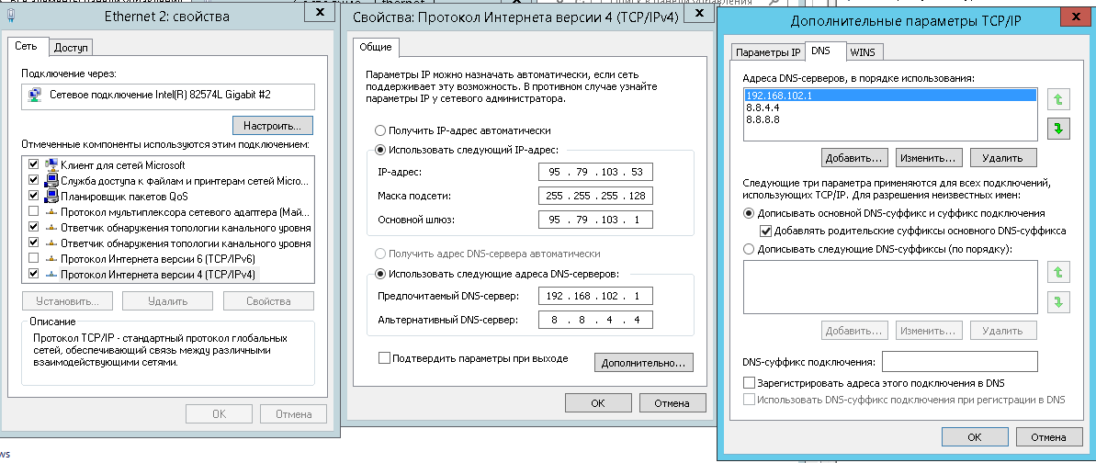Viewport: 1096px width, 463px height.
Task: Click green down arrow for DNS server order
Action: click(1057, 129)
